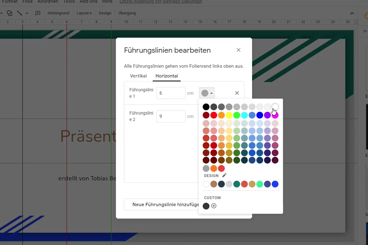Choose the bright green color swatch
Screen dimensions: 368x245
[x=237, y=115]
